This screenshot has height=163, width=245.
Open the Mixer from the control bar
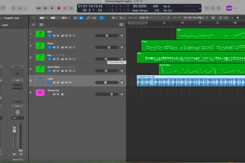tap(19, 8)
